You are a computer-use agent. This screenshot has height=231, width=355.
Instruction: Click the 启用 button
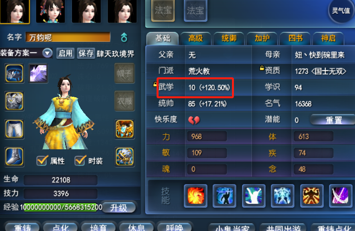[66, 53]
